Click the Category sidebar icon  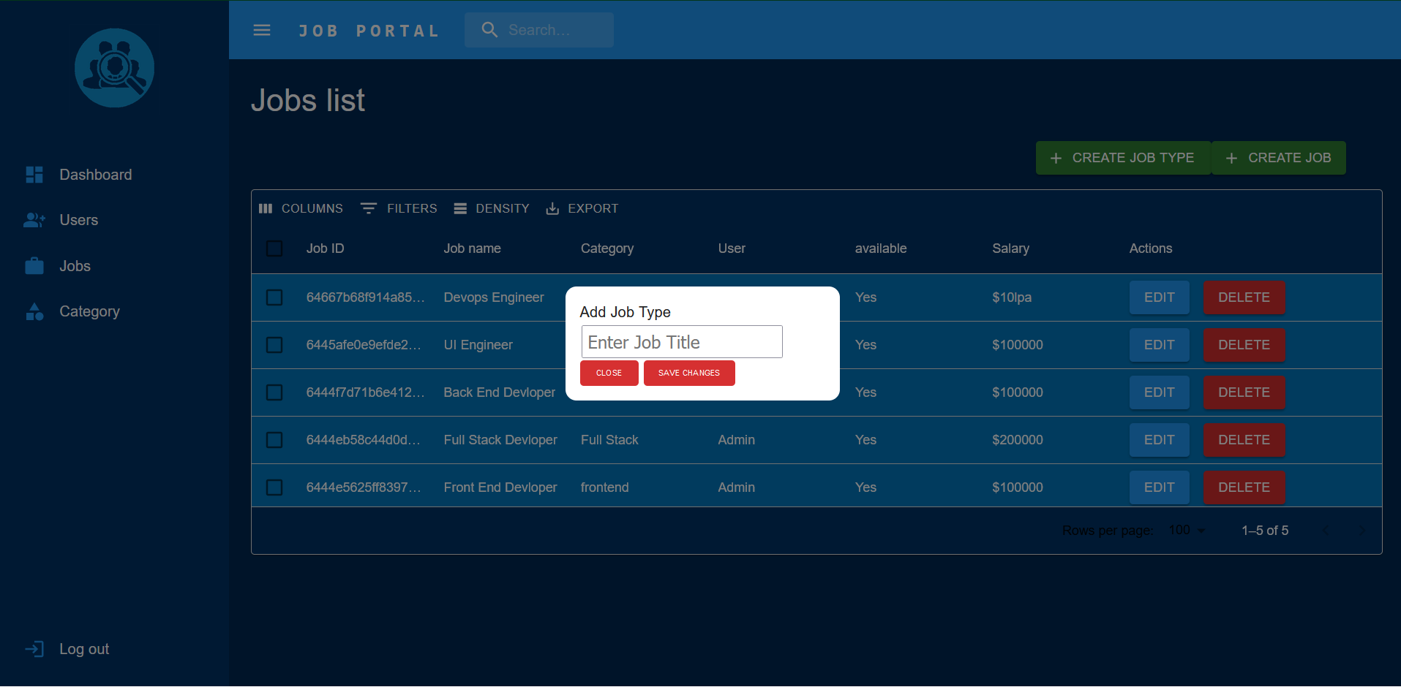coord(34,311)
